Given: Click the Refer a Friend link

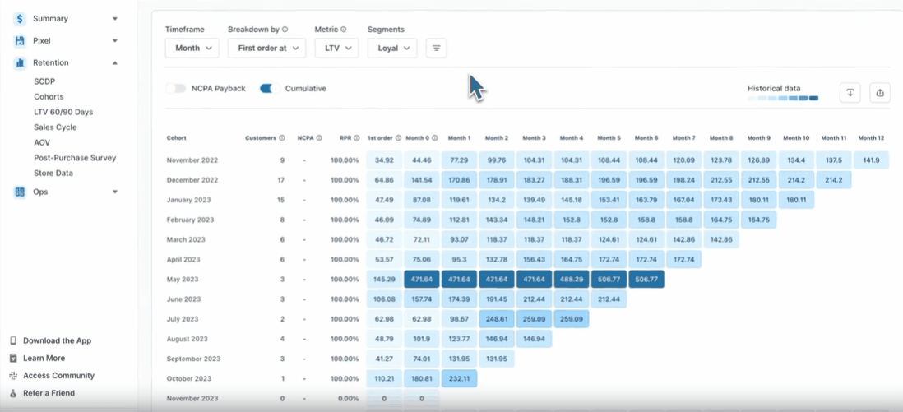Looking at the screenshot, I should click(x=49, y=393).
